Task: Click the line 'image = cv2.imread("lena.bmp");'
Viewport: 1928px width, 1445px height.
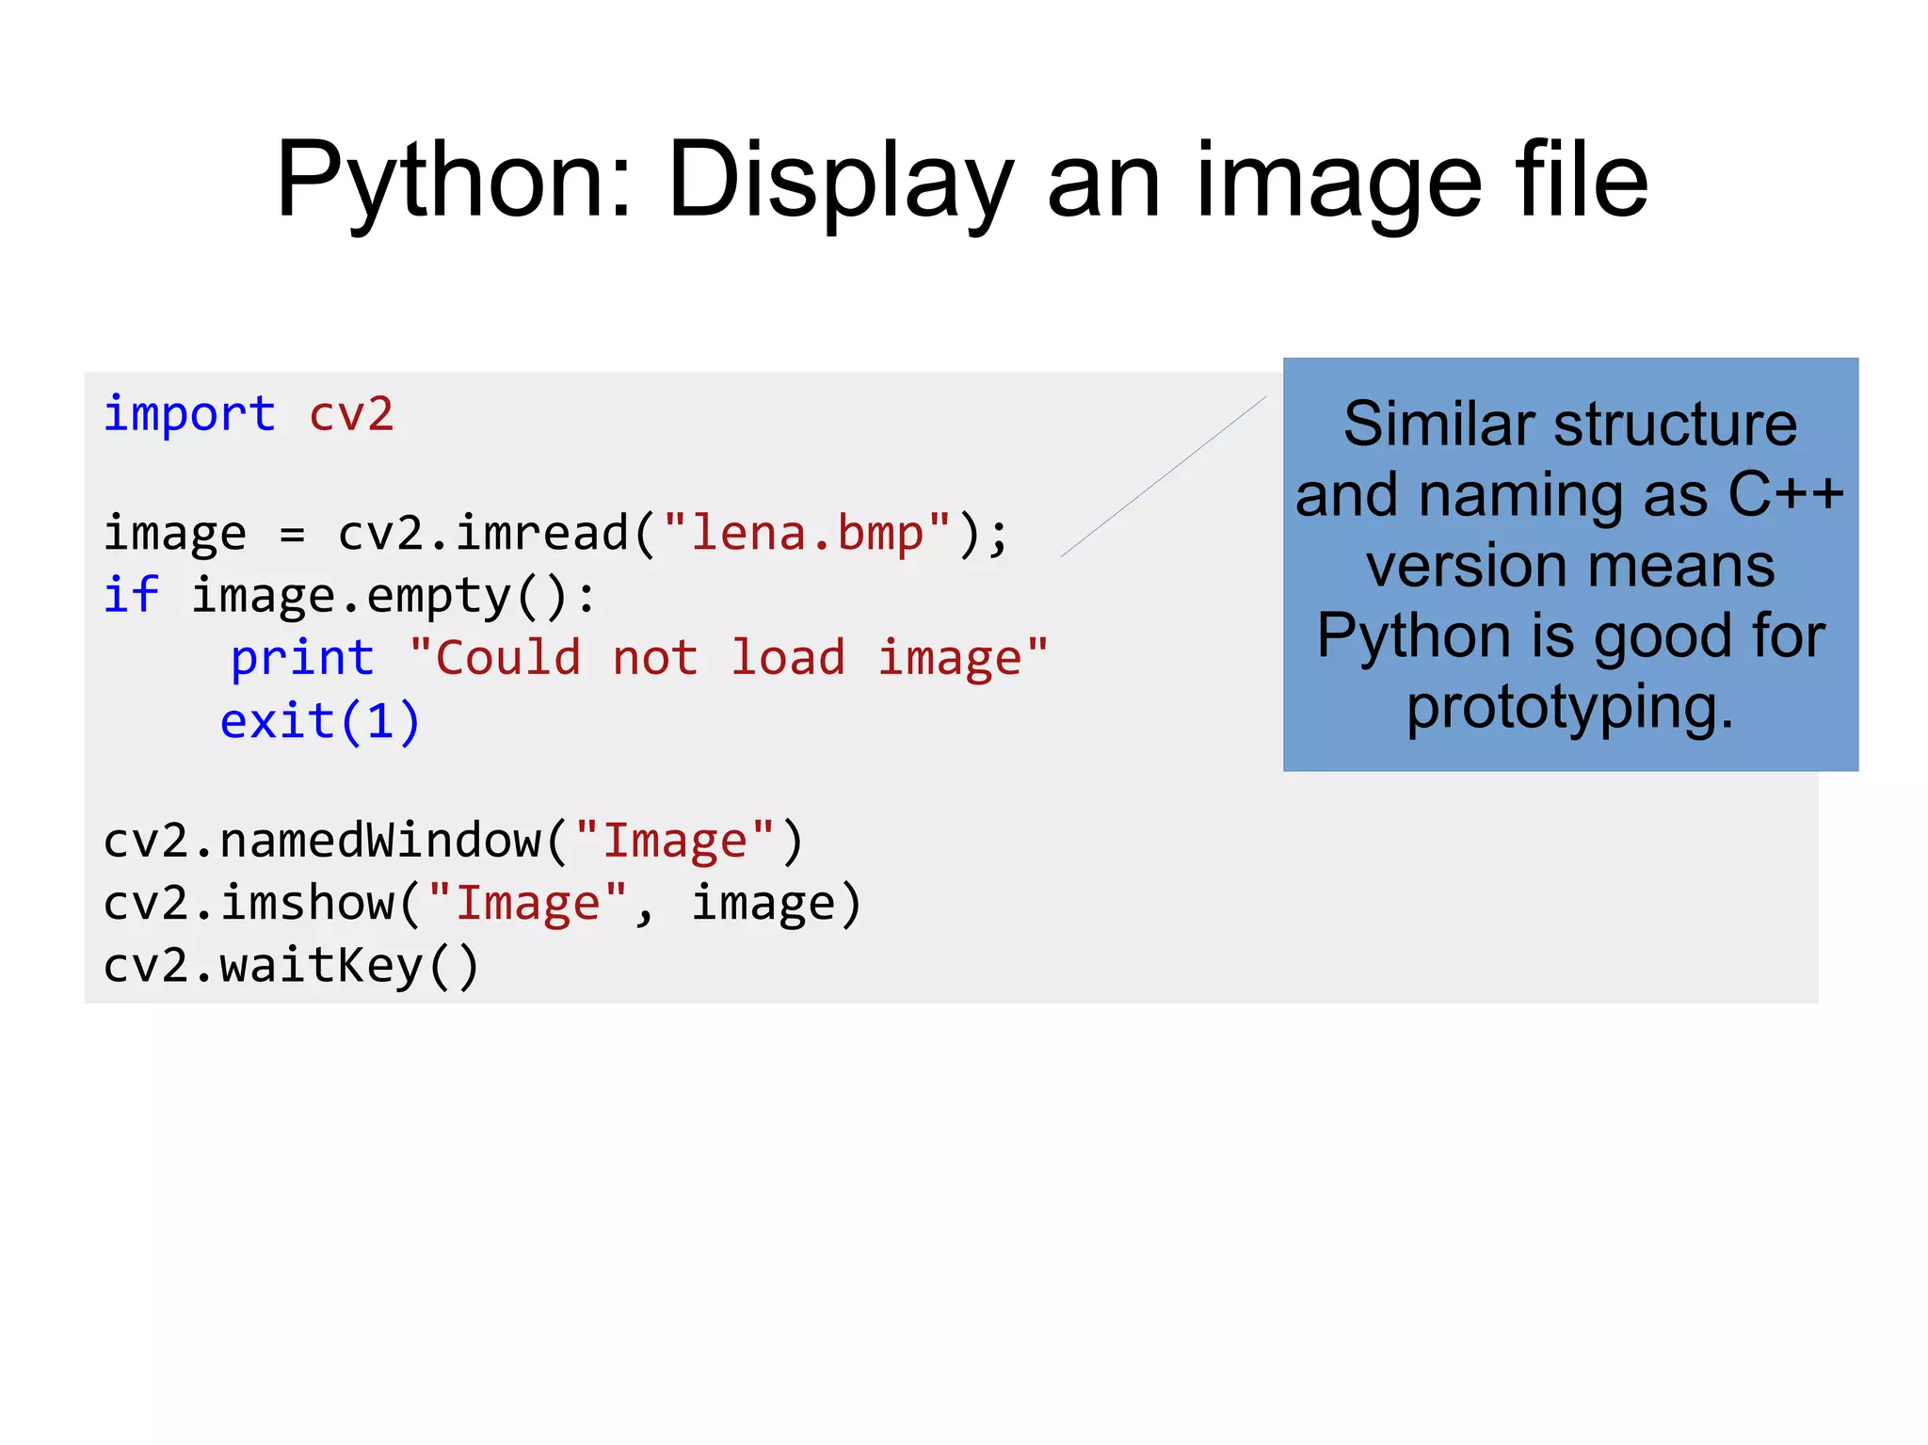Action: (555, 534)
